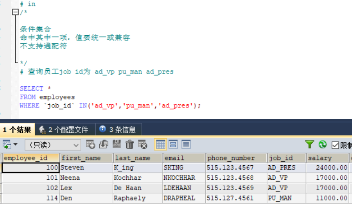Click the cancel changes icon
Screen dimensions: 352x210
point(143,145)
